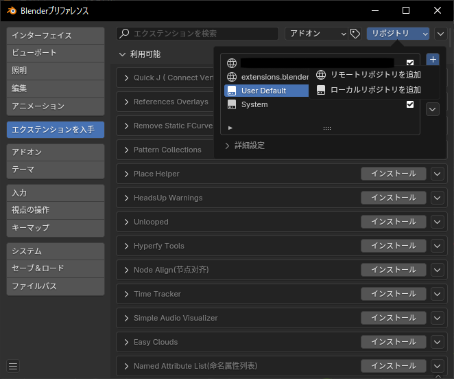The height and width of the screenshot is (379, 454).
Task: Switch to the アドオン sidebar tab
Action: click(56, 152)
